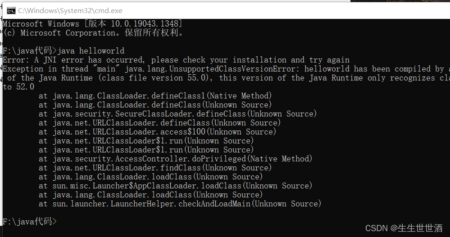
Task: Click the Microsoft Corporation copyright line
Action: tap(93, 33)
